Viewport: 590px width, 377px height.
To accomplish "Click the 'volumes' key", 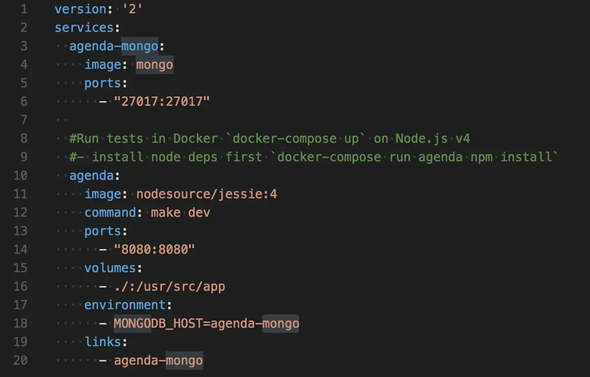I will tap(110, 268).
